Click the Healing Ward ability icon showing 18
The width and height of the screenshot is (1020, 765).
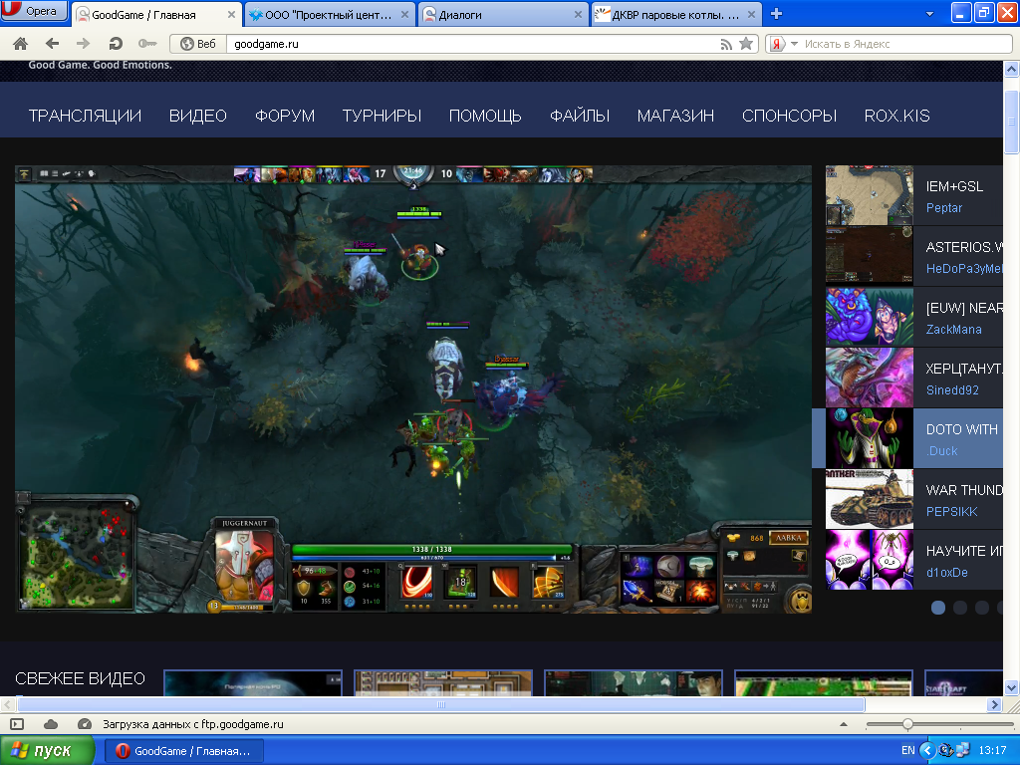point(460,582)
